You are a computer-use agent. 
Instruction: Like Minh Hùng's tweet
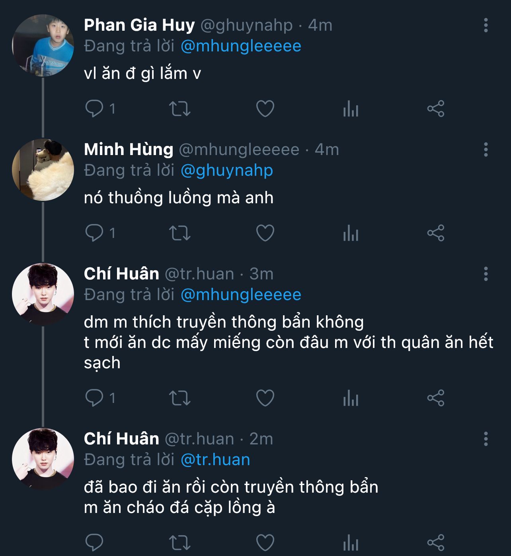(265, 233)
